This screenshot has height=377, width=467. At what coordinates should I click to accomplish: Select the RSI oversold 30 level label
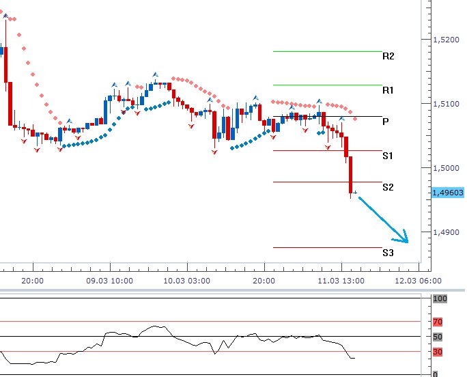(x=437, y=352)
